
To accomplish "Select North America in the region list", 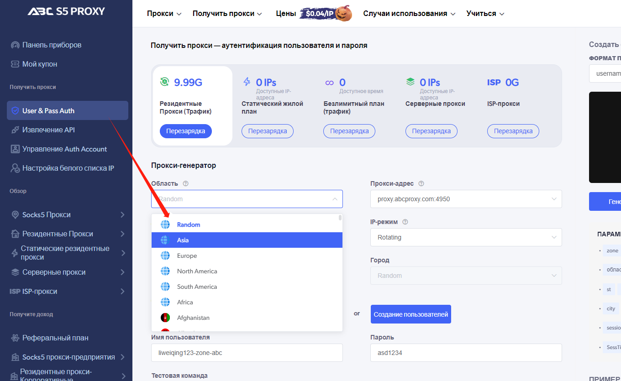I will coord(247,271).
